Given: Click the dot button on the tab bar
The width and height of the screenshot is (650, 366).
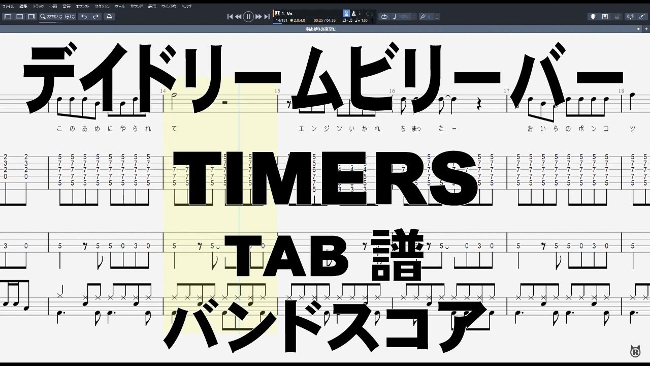Looking at the screenshot, I should point(638,29).
